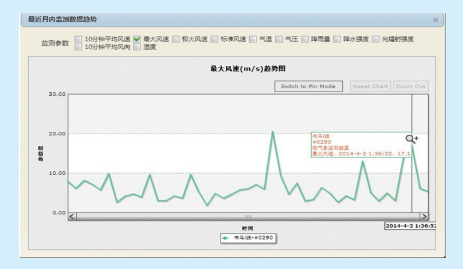This screenshot has width=463, height=269.
Task: Select the 气压 checkbox
Action: pyautogui.click(x=279, y=40)
